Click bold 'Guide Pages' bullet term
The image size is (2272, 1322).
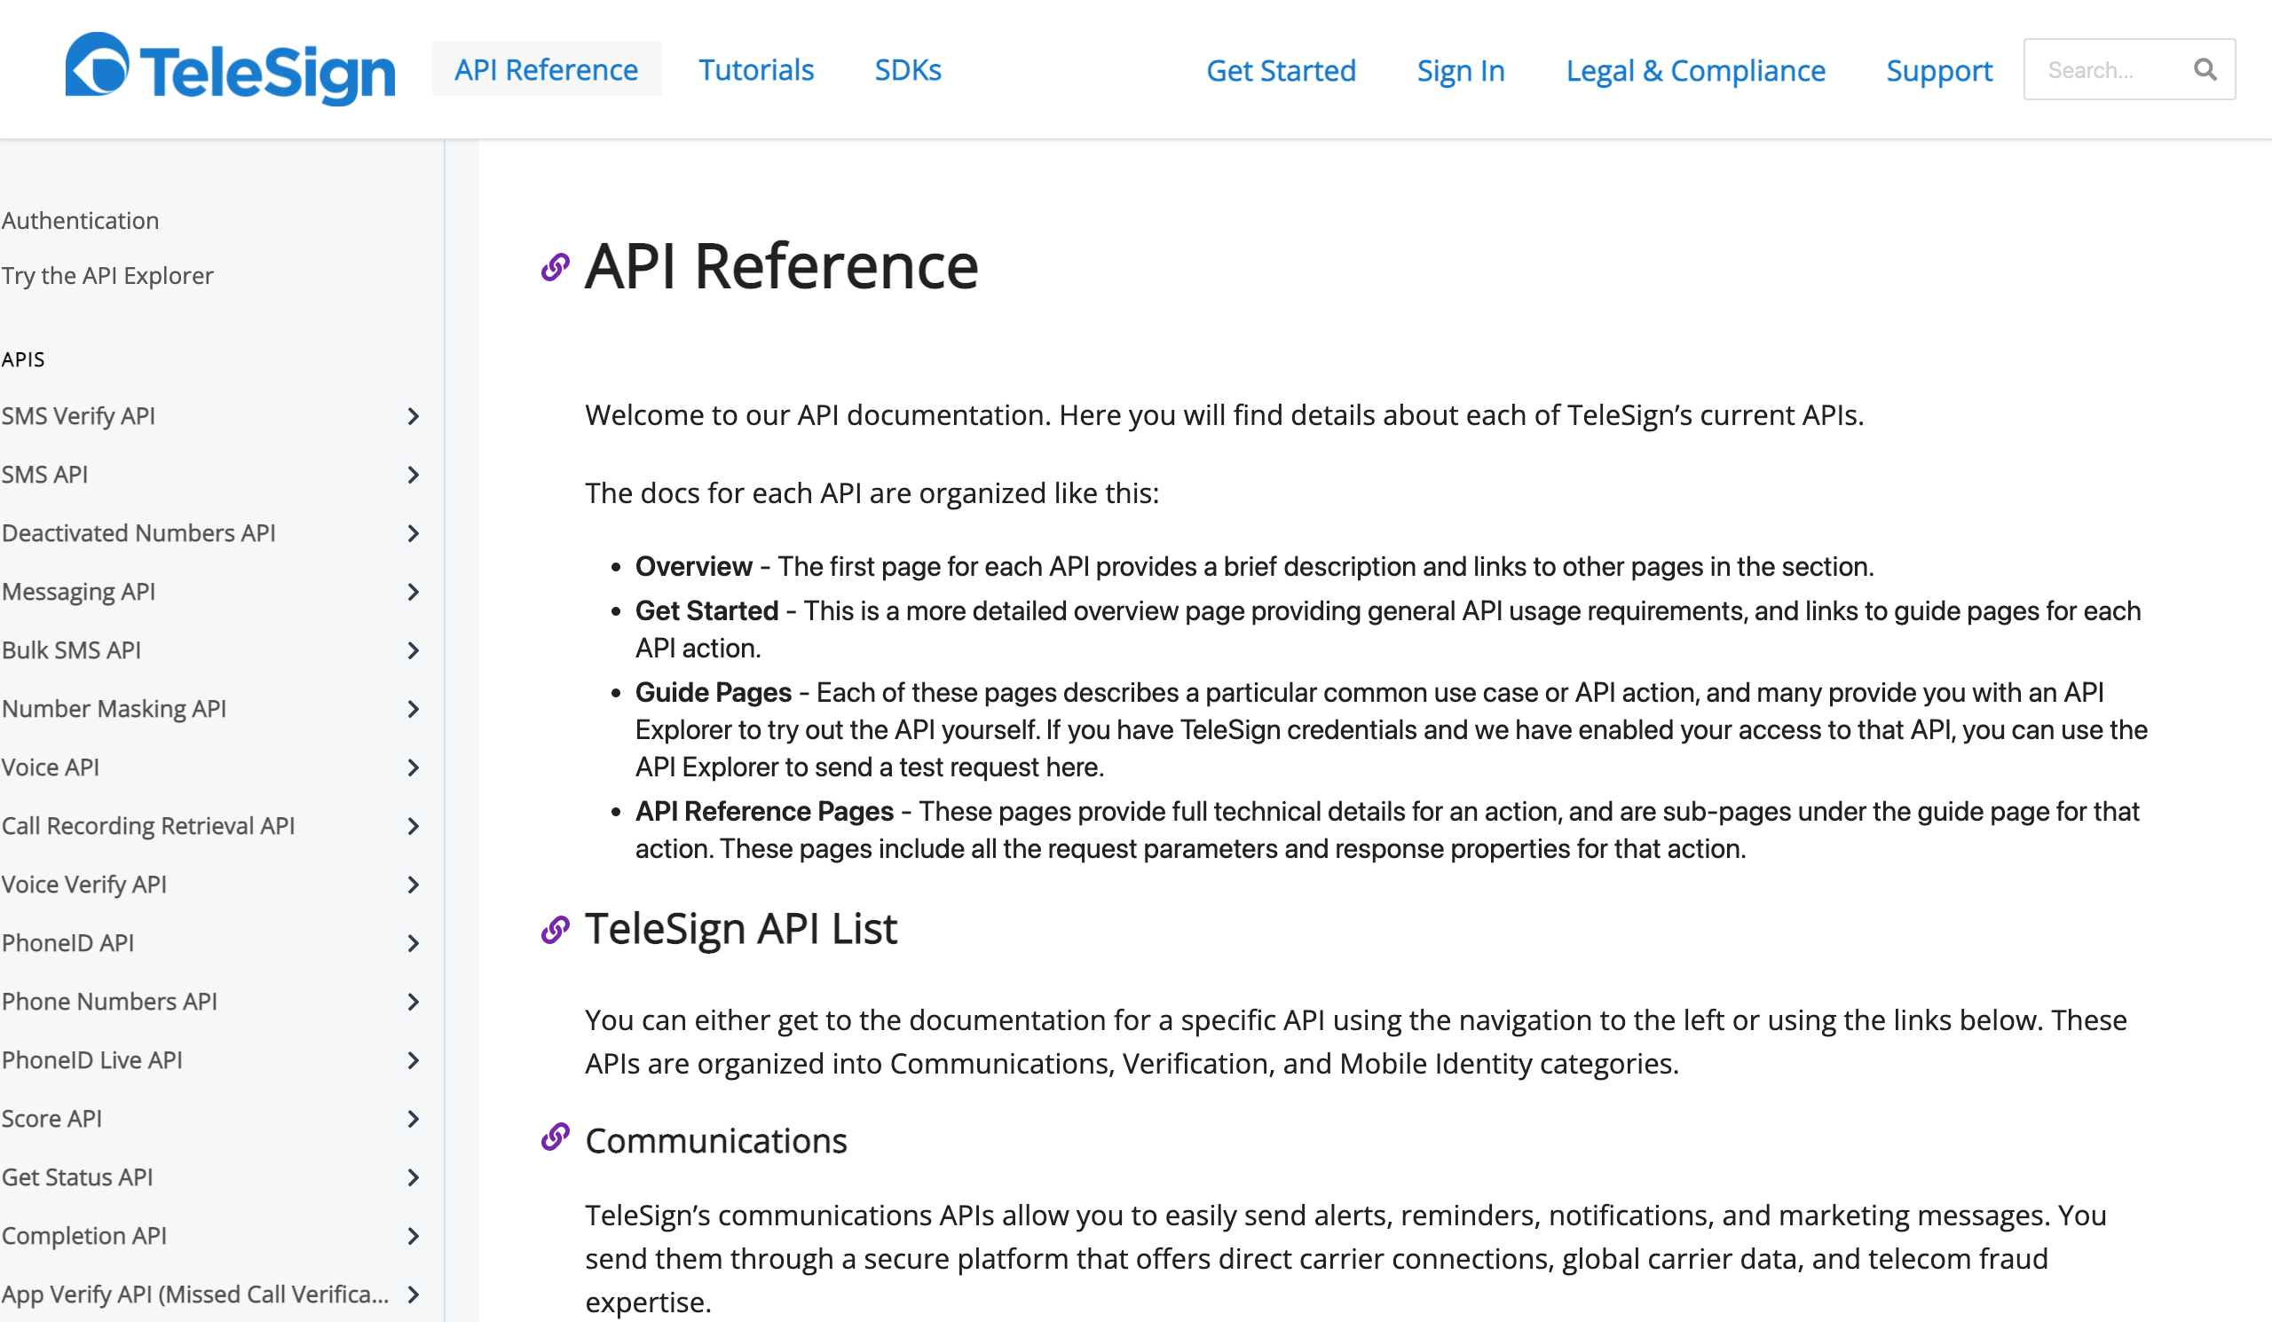point(714,693)
